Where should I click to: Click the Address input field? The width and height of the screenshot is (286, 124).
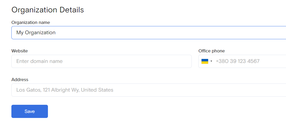[x=149, y=90]
